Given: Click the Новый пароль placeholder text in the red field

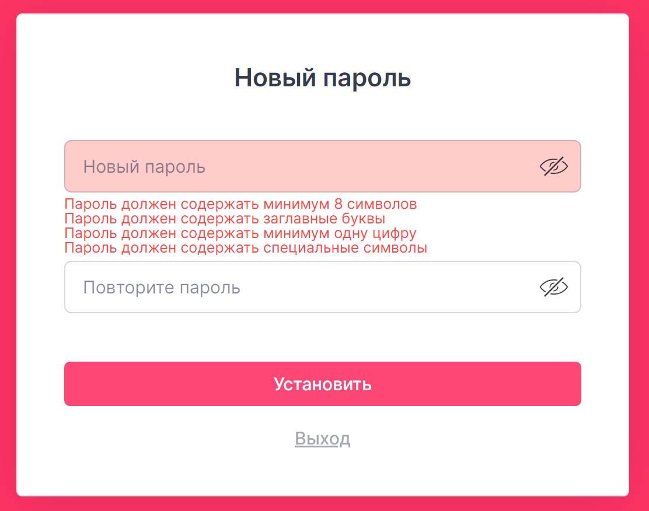Looking at the screenshot, I should click(x=144, y=167).
